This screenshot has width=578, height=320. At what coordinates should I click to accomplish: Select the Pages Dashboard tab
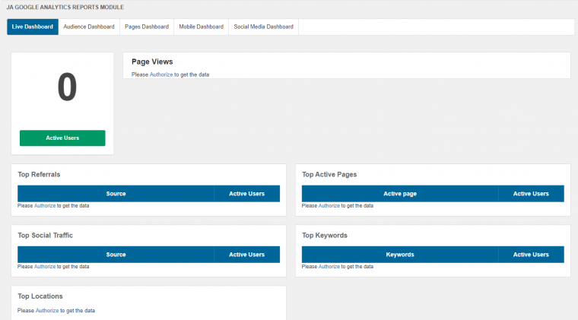[147, 27]
